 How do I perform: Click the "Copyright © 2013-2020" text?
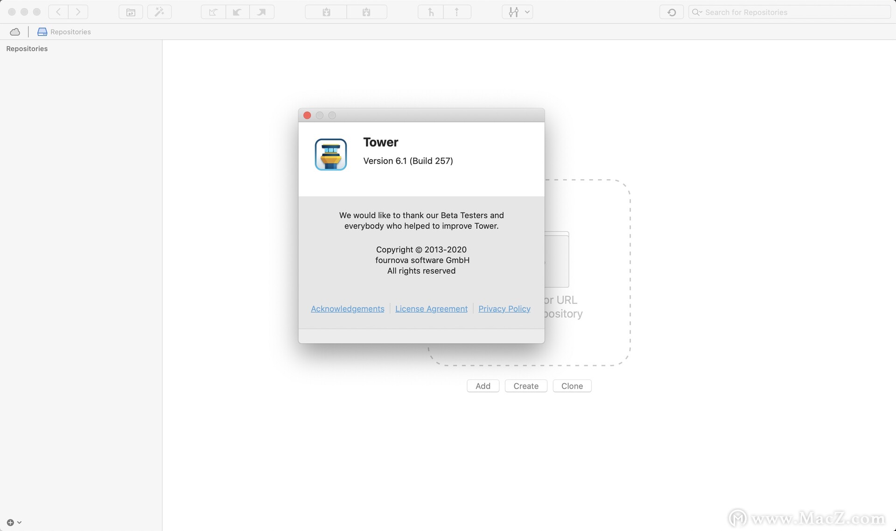click(421, 250)
